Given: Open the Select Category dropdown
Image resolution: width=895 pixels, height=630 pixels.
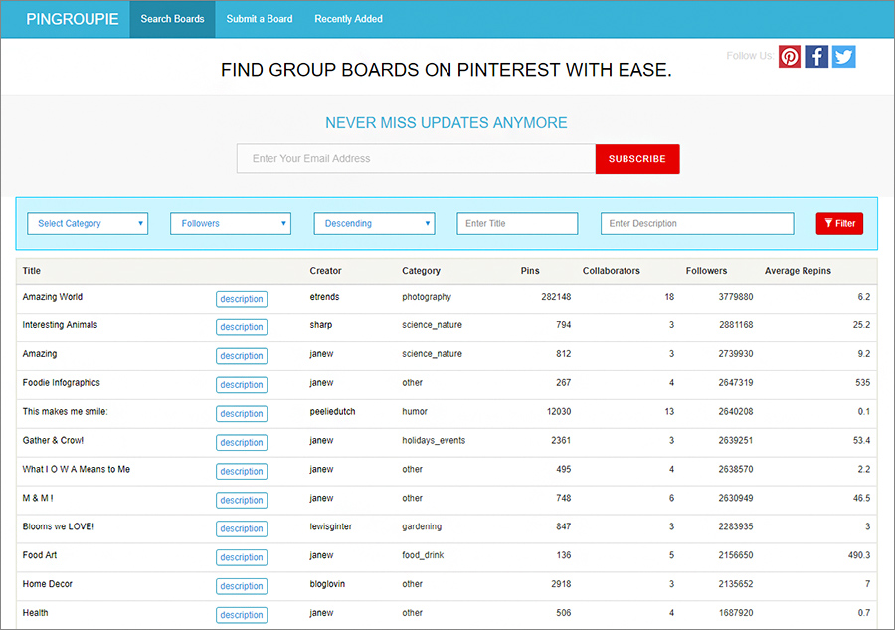Looking at the screenshot, I should click(88, 223).
